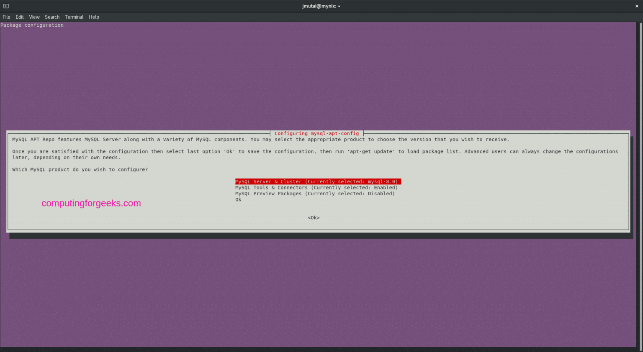Click the Enabled status of Tools & Connectors

tap(383, 187)
